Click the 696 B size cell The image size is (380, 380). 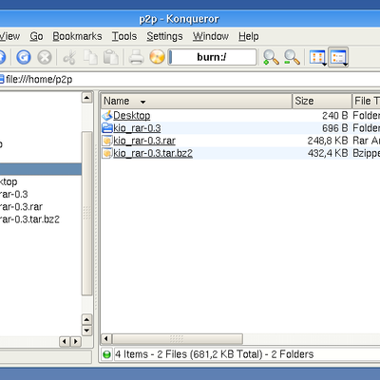tap(335, 128)
